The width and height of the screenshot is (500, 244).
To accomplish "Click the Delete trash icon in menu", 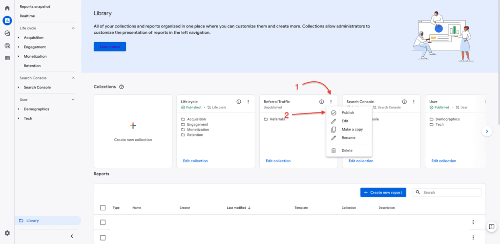I will 333,151.
